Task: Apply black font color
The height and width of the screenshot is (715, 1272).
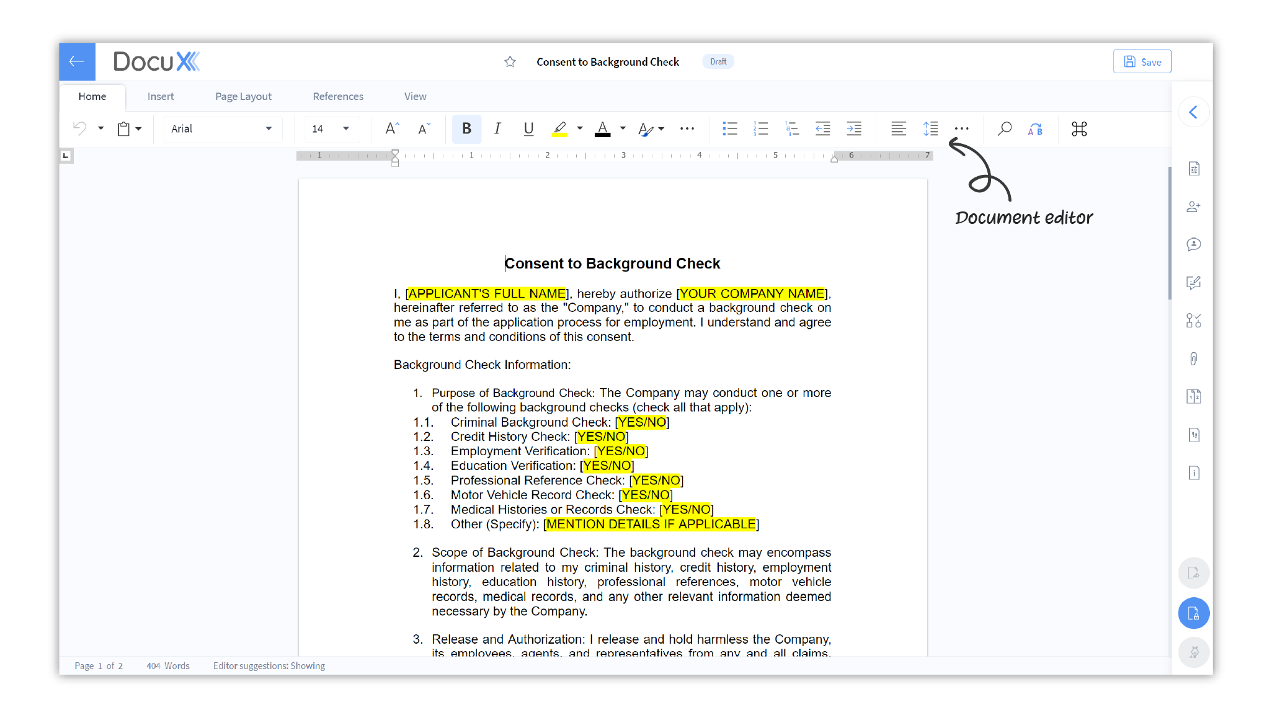Action: tap(602, 129)
